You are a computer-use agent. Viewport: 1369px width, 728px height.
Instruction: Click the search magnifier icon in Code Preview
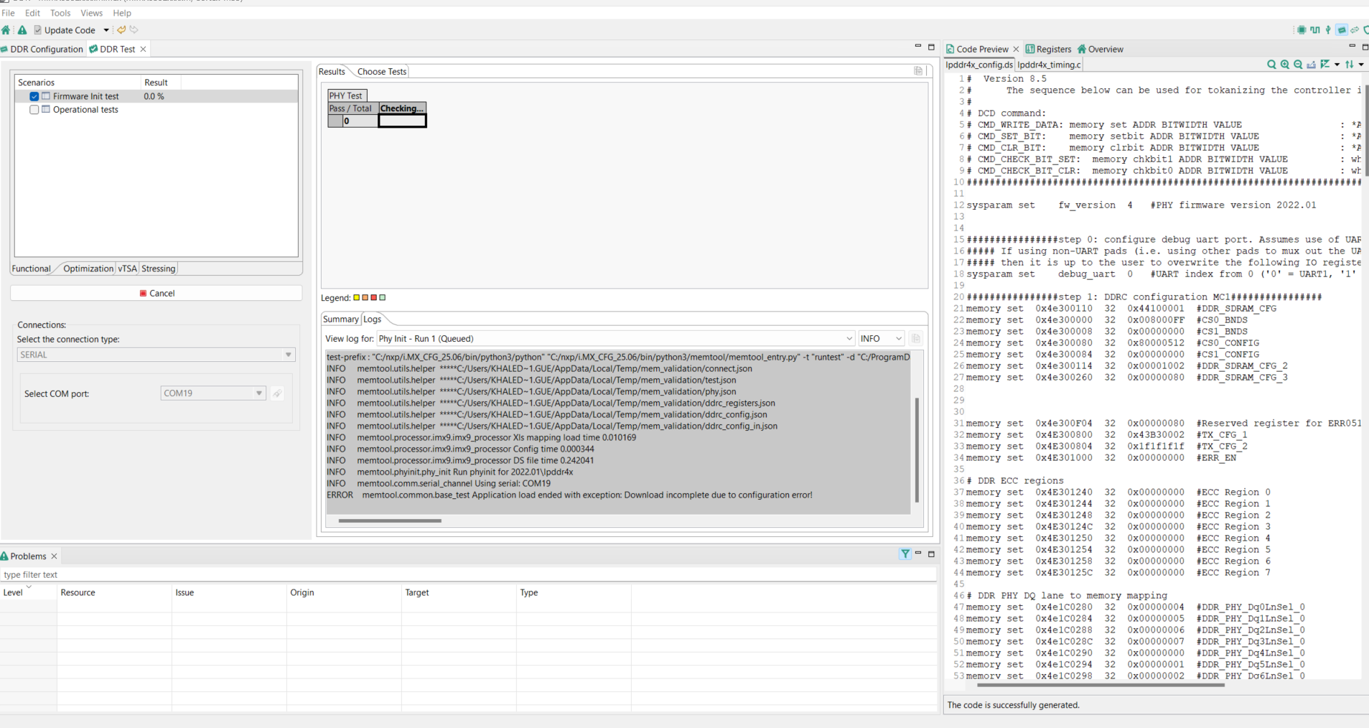click(x=1271, y=65)
